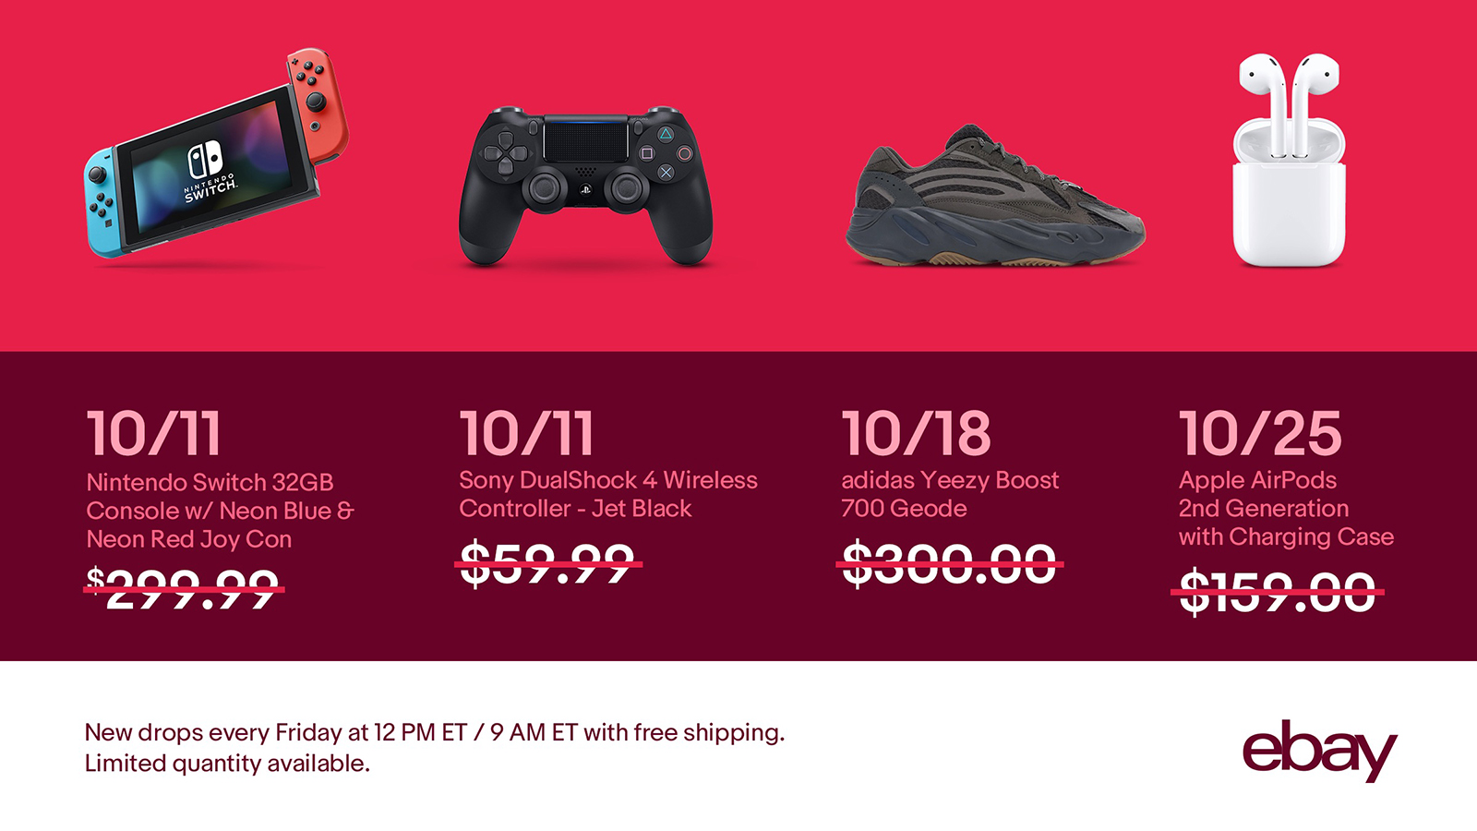Click the 10/11 date above Sony DualShock
The image size is (1477, 831).
click(526, 434)
